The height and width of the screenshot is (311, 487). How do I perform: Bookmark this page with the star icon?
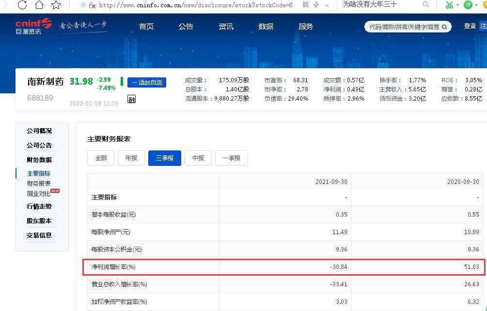[56, 5]
